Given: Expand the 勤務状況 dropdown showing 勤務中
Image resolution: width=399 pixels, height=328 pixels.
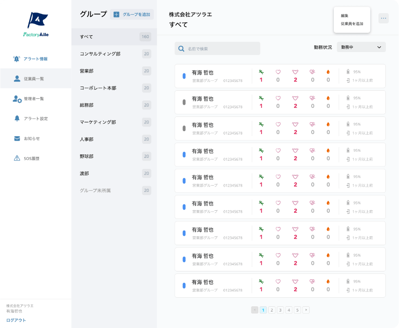Looking at the screenshot, I should tap(361, 47).
